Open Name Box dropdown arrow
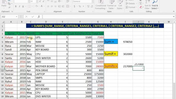Image resolution: width=176 pixels, height=99 pixels. pos(16,17)
